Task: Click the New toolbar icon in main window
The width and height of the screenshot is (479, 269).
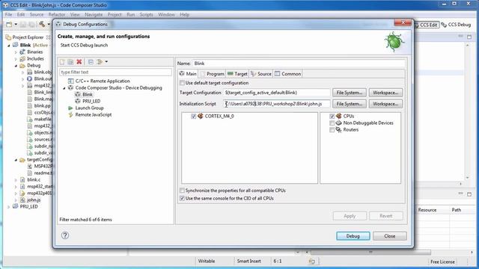Action: (x=9, y=25)
